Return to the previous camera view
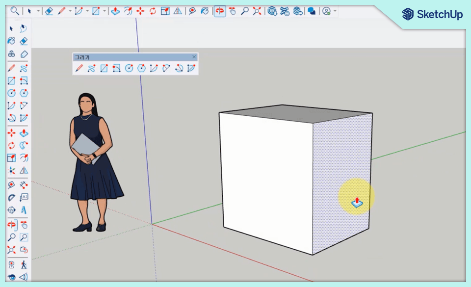The height and width of the screenshot is (287, 471). pos(24,250)
